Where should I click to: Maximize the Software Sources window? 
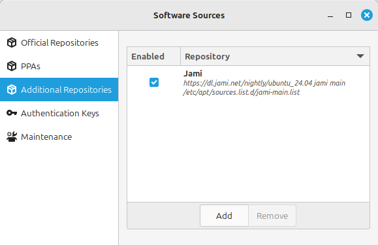(x=349, y=15)
